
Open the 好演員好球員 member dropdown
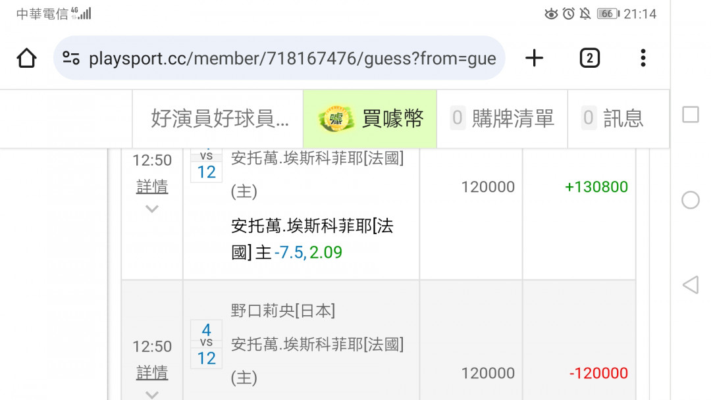point(218,118)
